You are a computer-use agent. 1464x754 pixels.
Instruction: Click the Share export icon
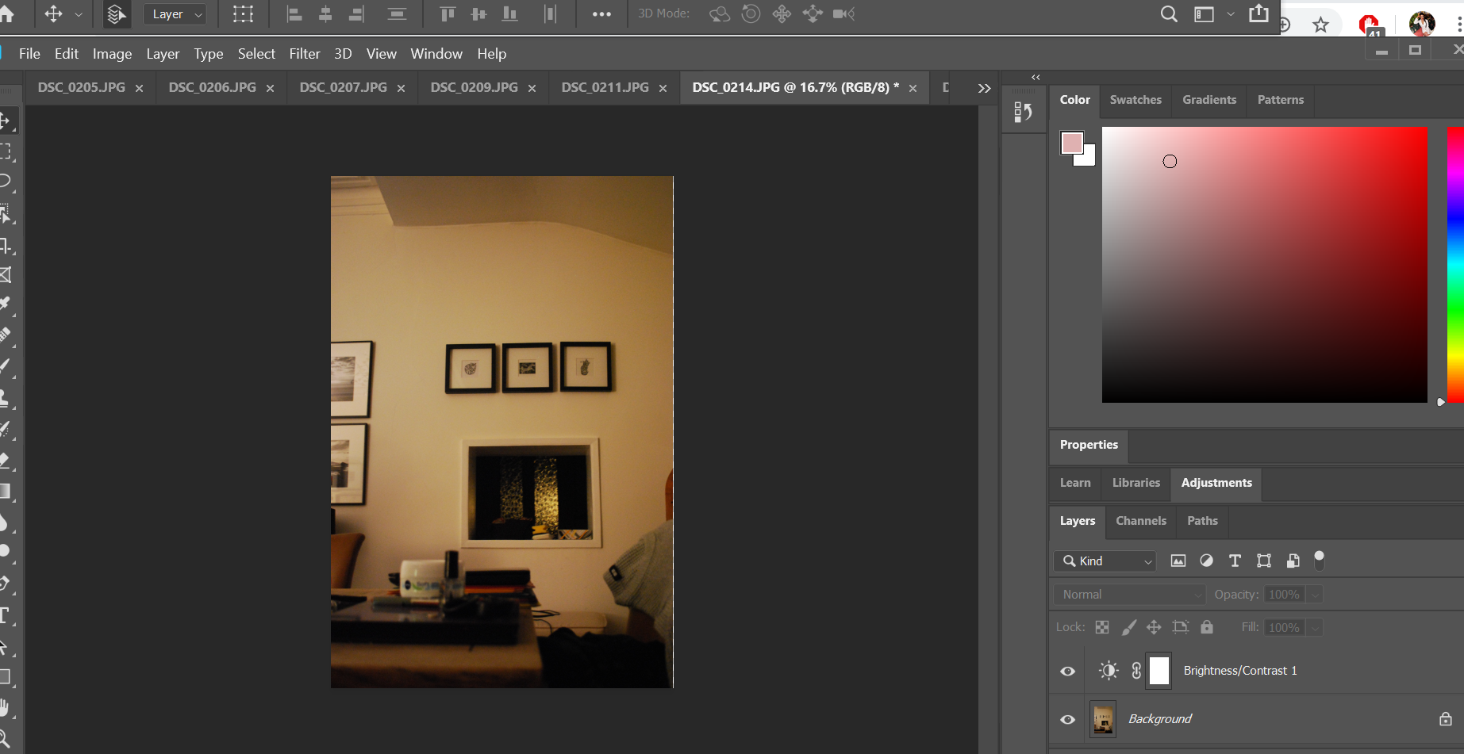(x=1258, y=13)
